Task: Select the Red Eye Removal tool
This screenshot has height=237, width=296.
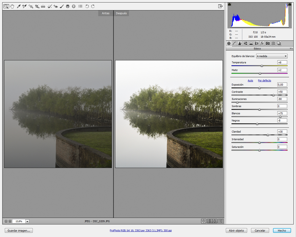Action: click(x=55, y=6)
